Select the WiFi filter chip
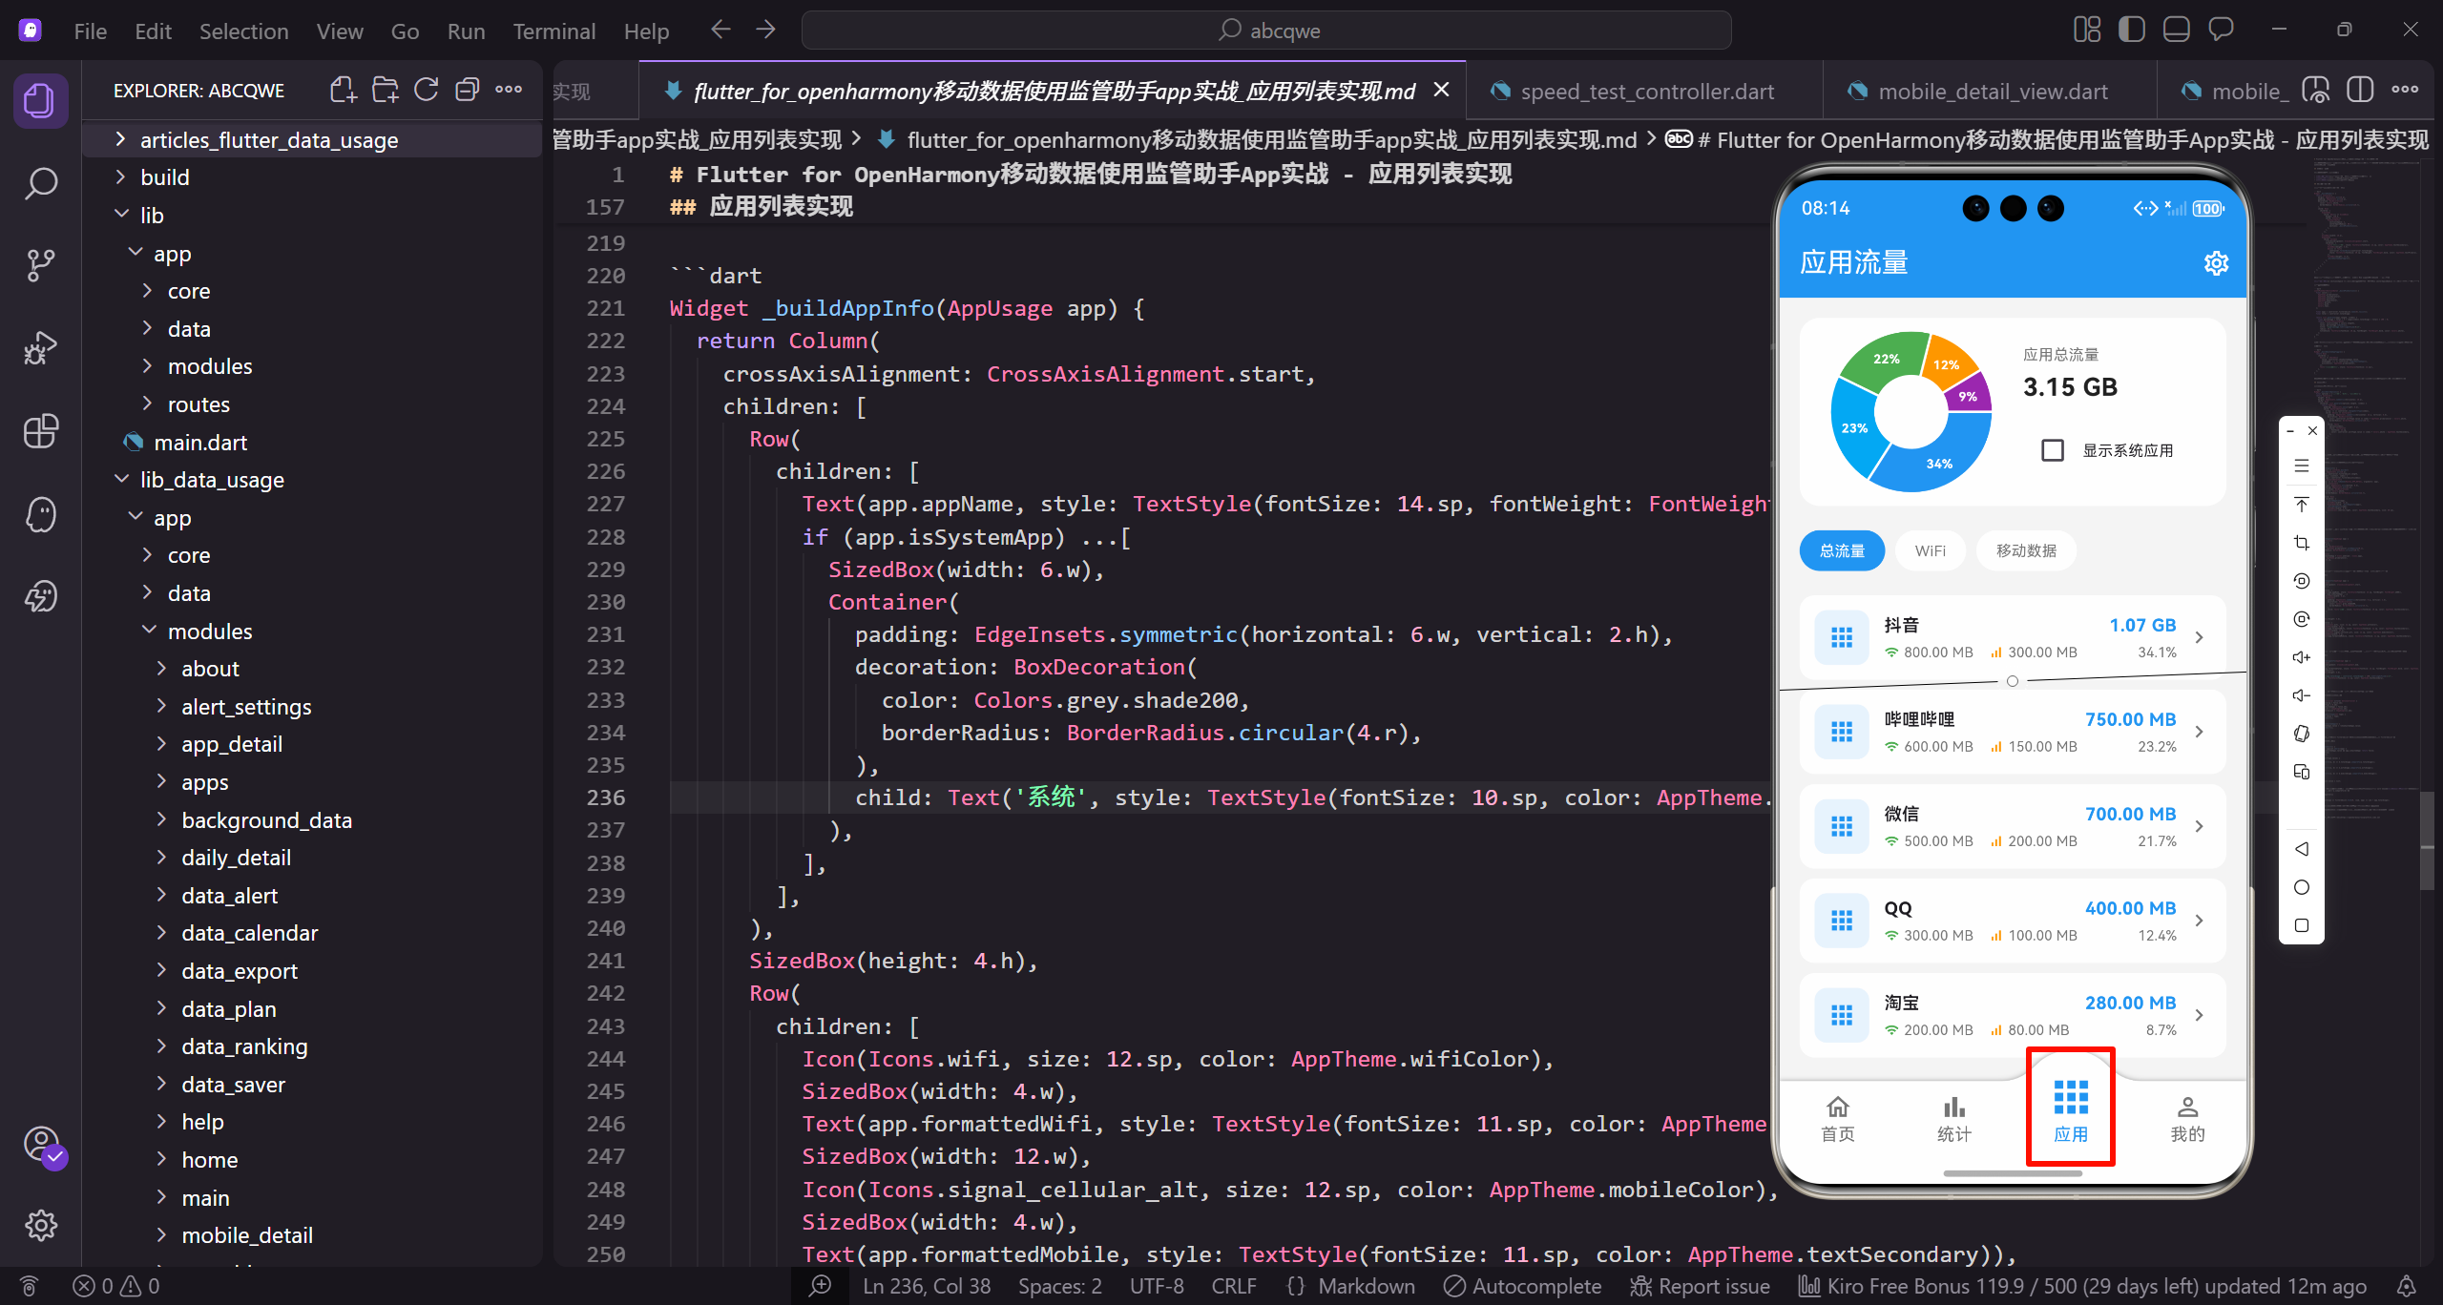This screenshot has height=1305, width=2443. point(1930,550)
